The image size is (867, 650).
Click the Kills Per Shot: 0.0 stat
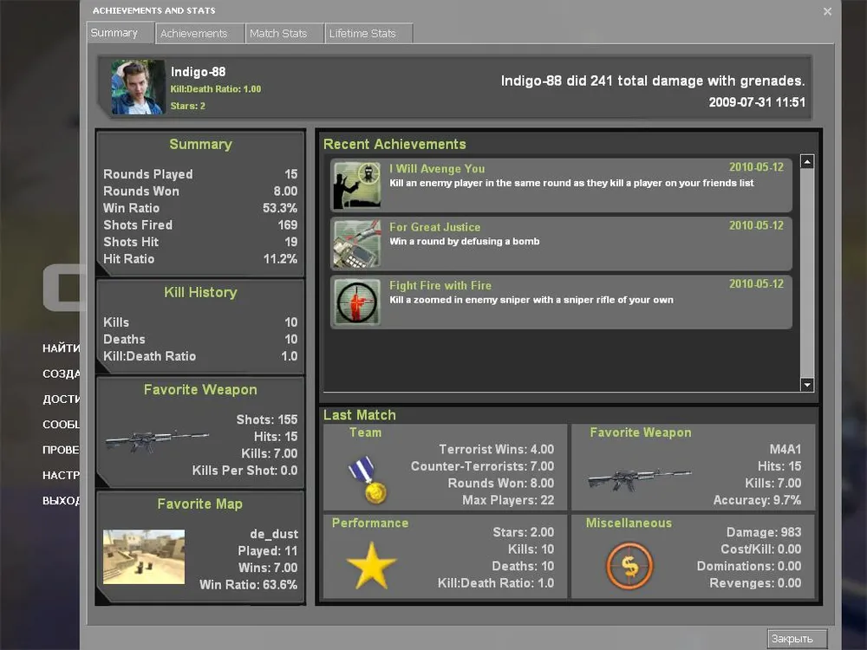(x=245, y=471)
